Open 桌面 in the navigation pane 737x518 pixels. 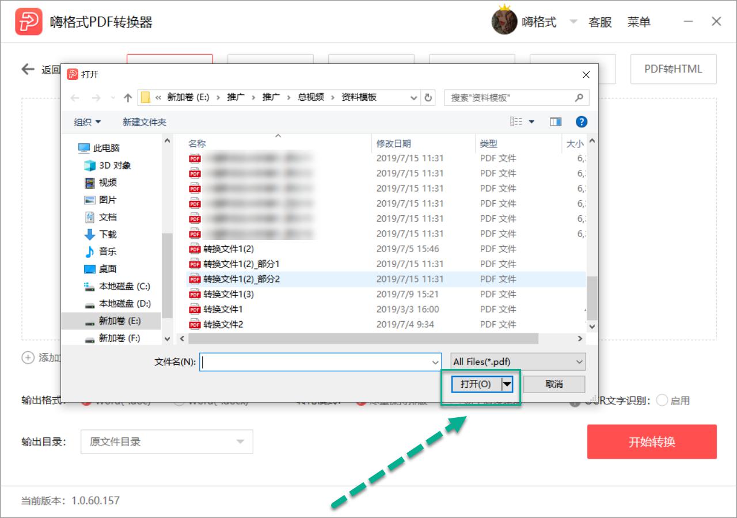100,269
